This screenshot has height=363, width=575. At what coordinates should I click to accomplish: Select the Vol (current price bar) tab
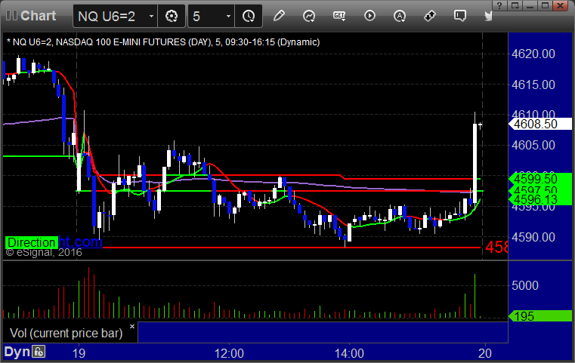point(66,333)
